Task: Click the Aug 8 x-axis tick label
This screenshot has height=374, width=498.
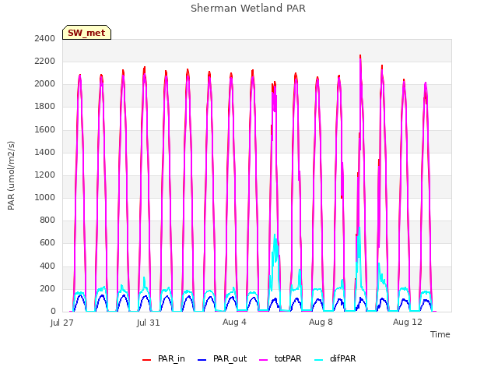Action: (x=321, y=322)
